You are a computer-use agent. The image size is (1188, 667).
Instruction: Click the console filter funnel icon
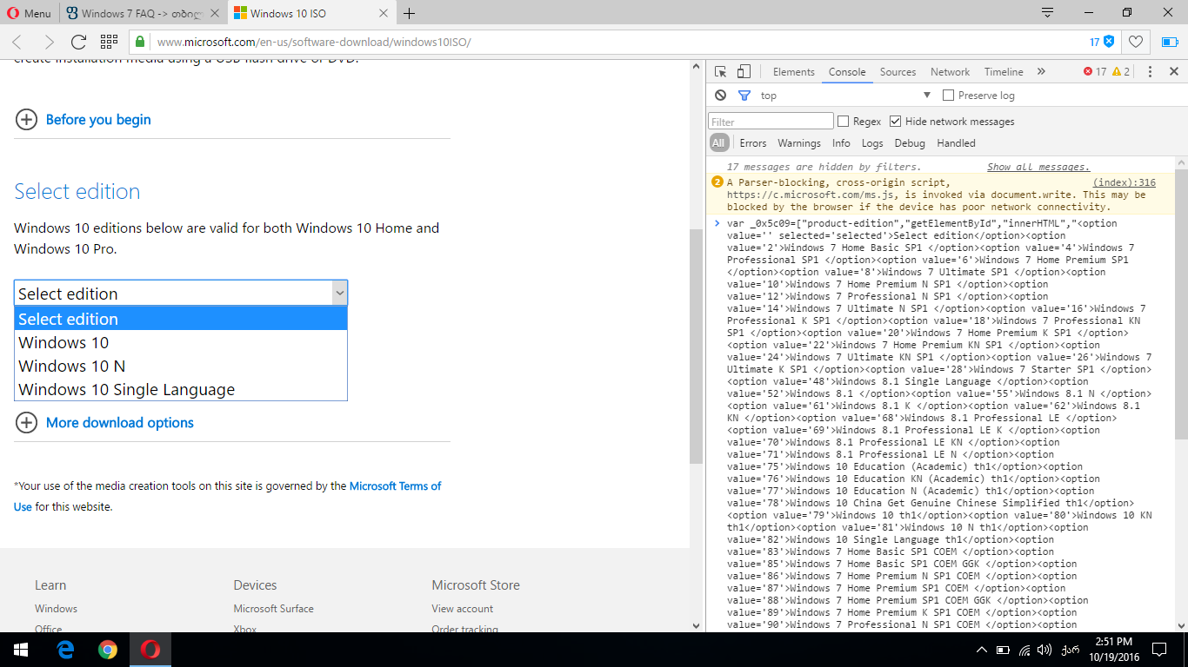click(744, 96)
